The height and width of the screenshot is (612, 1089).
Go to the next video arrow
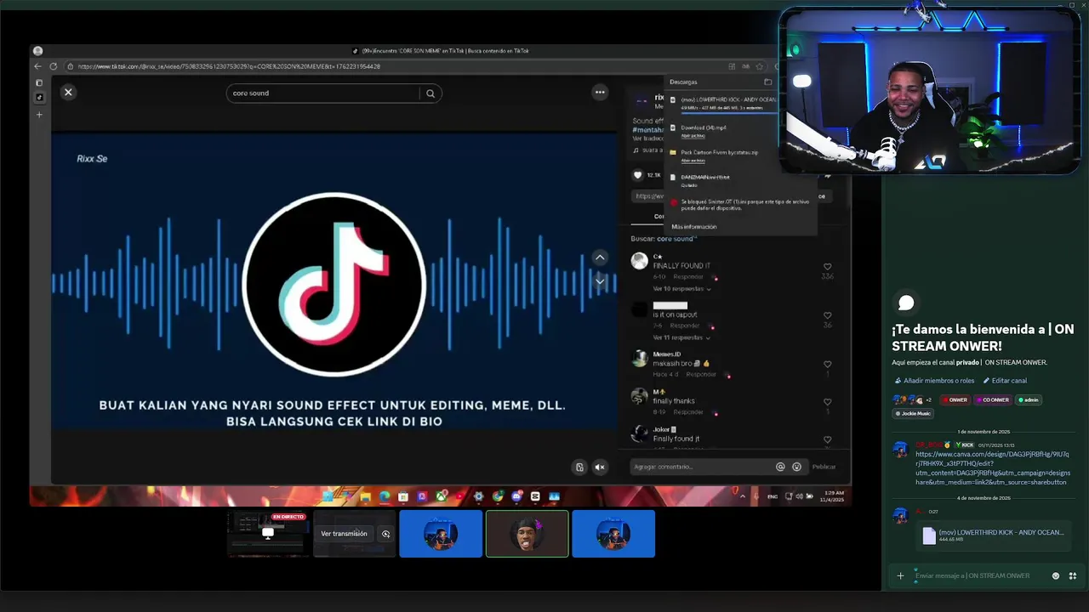click(600, 281)
